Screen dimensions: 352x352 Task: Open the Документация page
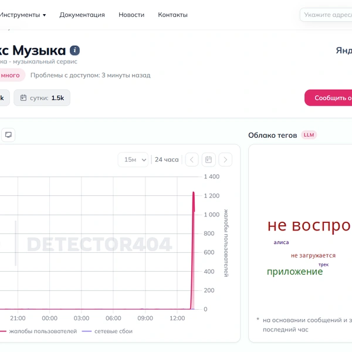pos(82,15)
